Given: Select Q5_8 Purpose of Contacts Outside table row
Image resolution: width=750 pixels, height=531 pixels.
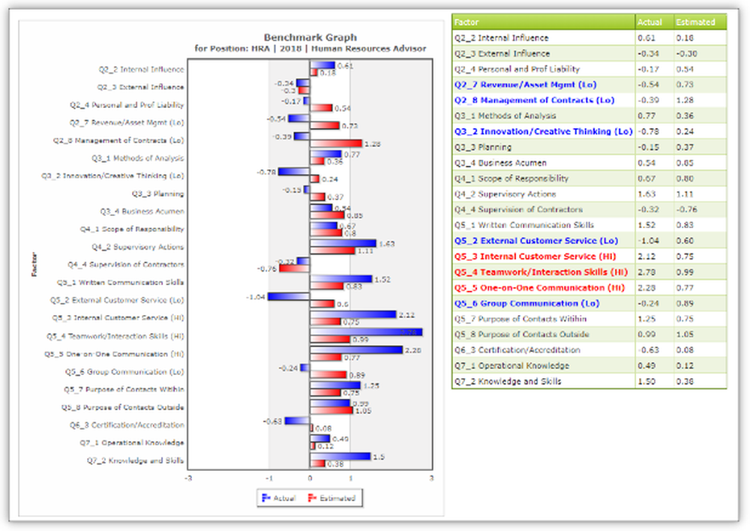Looking at the screenshot, I should click(589, 334).
